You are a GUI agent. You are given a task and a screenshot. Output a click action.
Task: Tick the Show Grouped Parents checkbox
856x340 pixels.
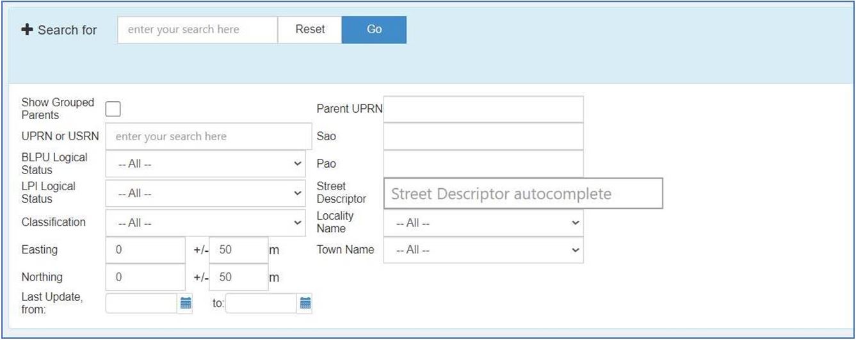[x=113, y=109]
